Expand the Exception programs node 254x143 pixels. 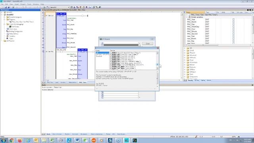pos(4,17)
